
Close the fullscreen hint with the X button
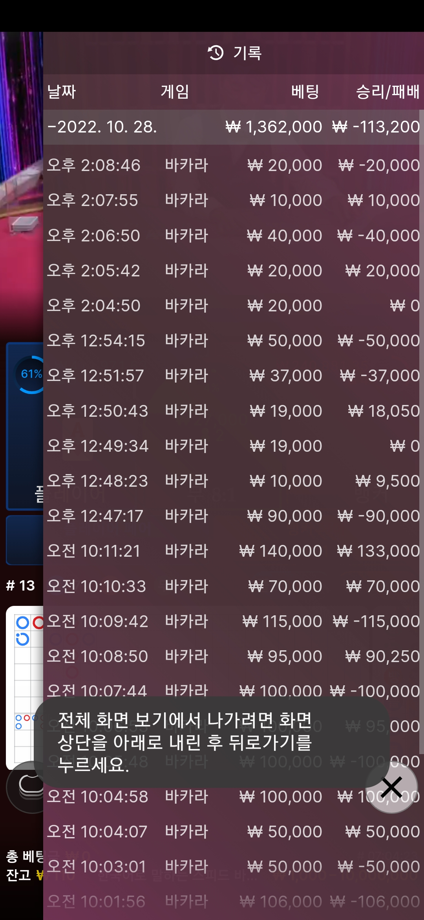tap(391, 787)
